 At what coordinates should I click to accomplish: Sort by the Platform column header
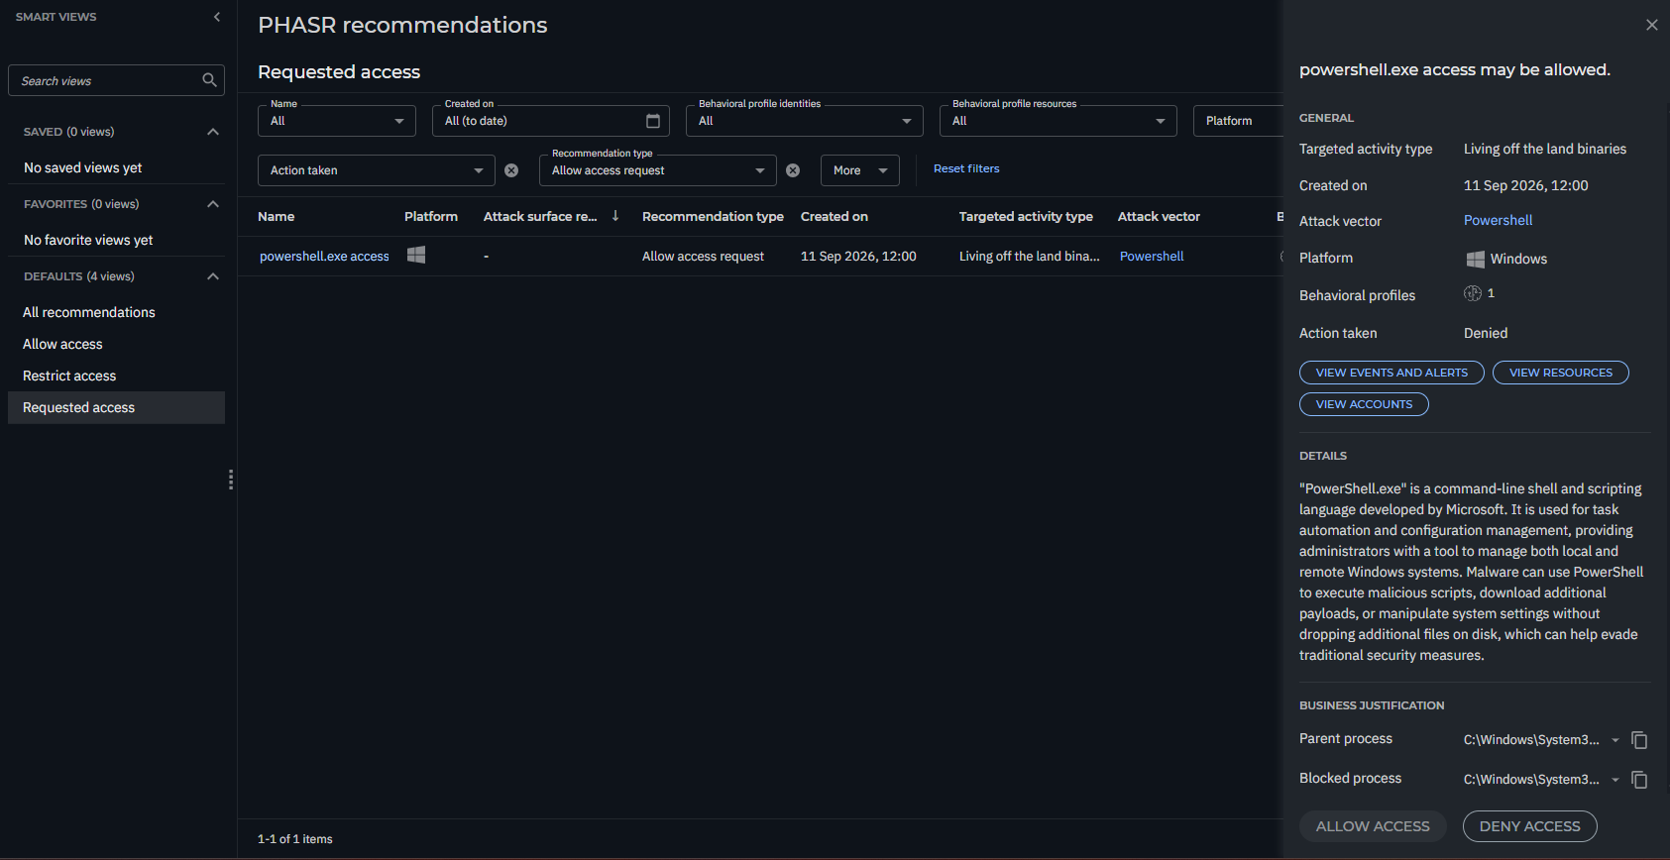pos(431,216)
